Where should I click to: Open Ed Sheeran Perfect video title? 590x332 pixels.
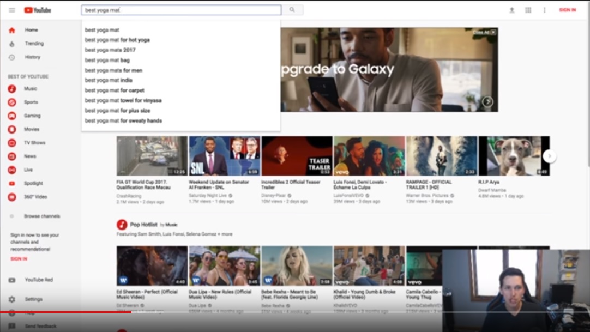pyautogui.click(x=147, y=294)
